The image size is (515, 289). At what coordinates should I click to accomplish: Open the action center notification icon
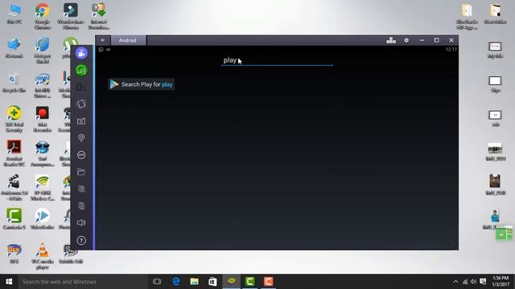pyautogui.click(x=483, y=282)
